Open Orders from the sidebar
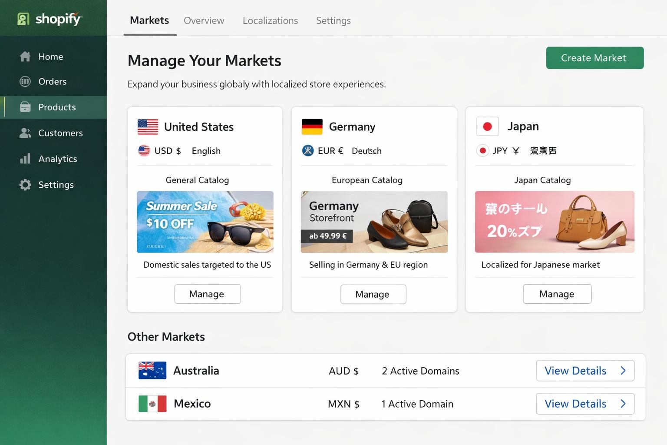 25,81
